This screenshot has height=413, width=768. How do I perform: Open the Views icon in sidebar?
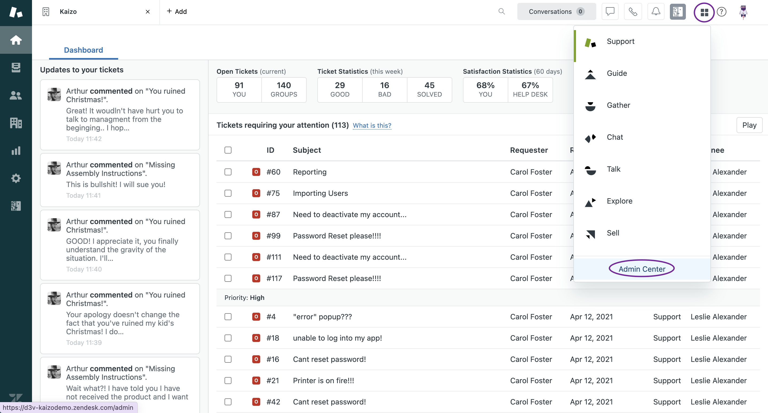coord(16,68)
